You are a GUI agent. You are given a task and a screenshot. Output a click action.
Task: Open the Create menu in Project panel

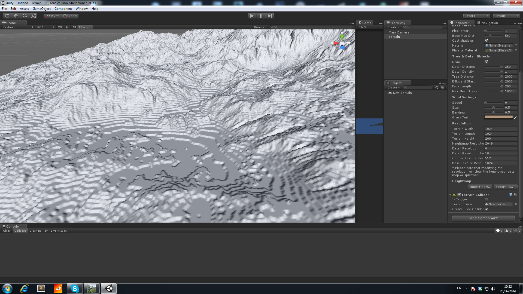(393, 87)
